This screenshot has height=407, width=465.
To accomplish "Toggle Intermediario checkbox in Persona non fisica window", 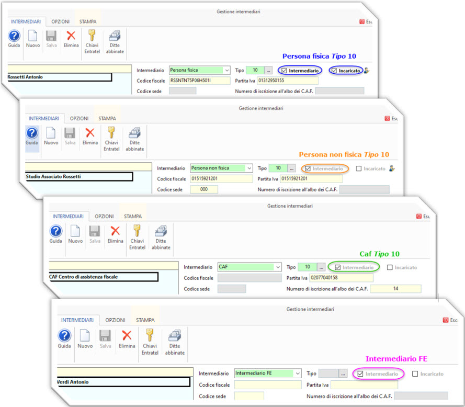I will (x=308, y=168).
